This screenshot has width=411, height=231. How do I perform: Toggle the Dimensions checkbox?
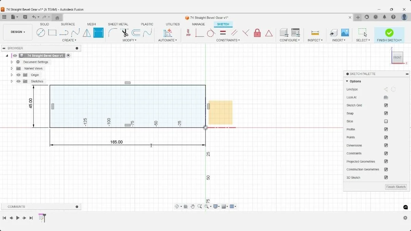click(x=386, y=145)
